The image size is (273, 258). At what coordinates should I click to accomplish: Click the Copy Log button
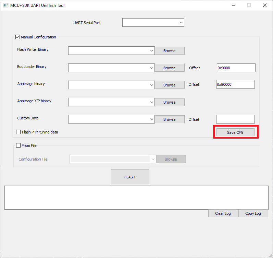click(x=253, y=213)
